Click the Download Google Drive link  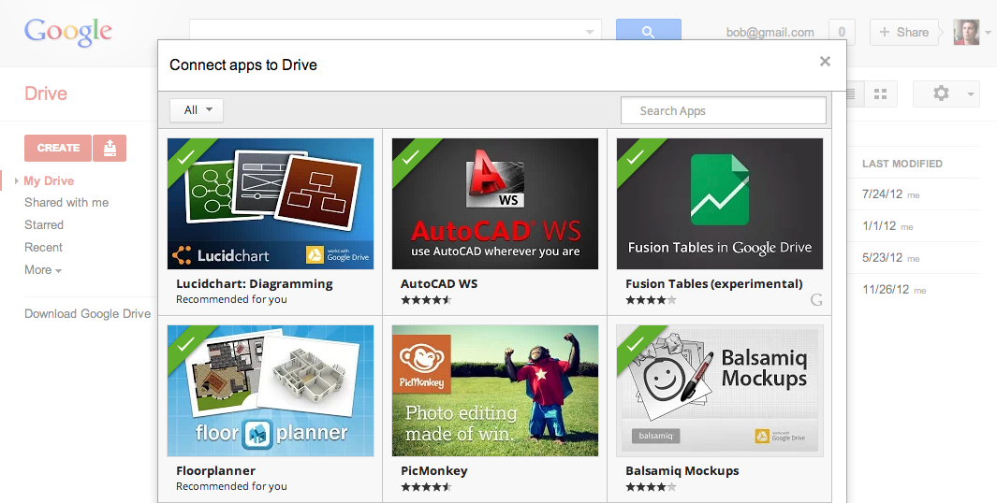[87, 314]
